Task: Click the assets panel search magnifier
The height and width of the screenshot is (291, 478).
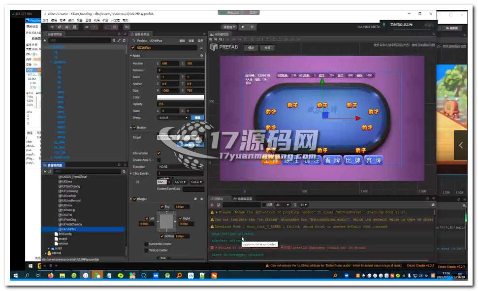Action: 124,172
